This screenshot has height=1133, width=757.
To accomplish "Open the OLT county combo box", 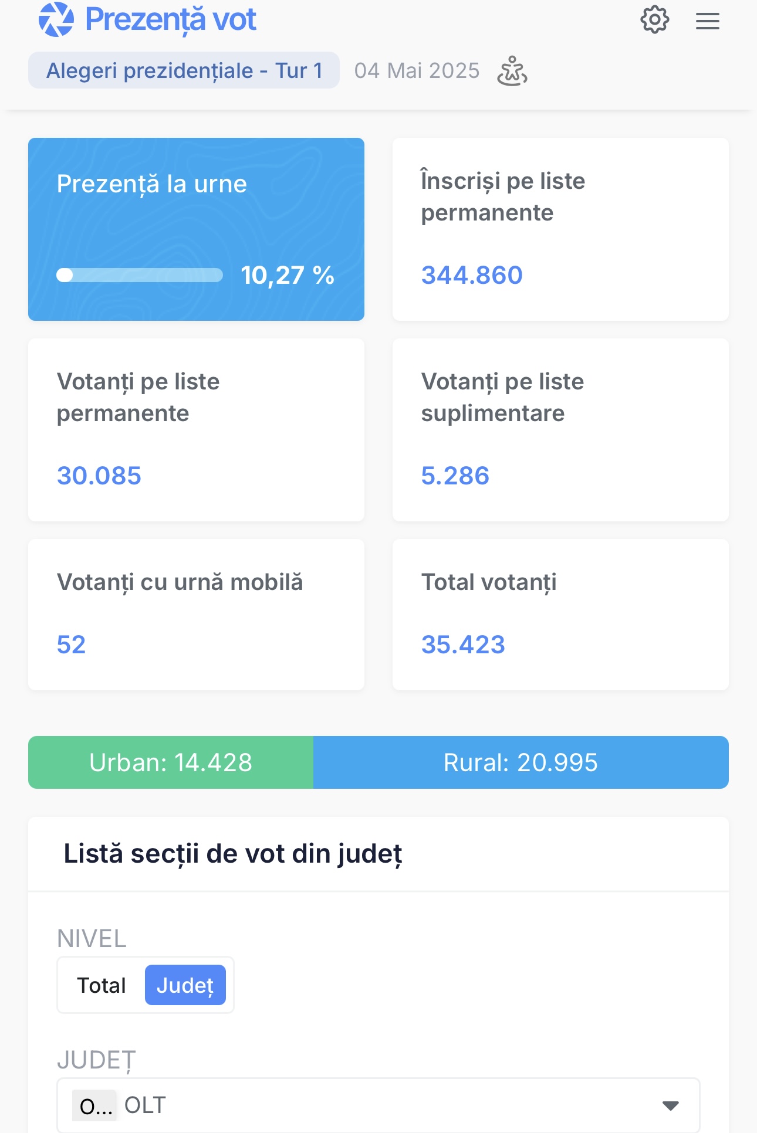I will [378, 1105].
